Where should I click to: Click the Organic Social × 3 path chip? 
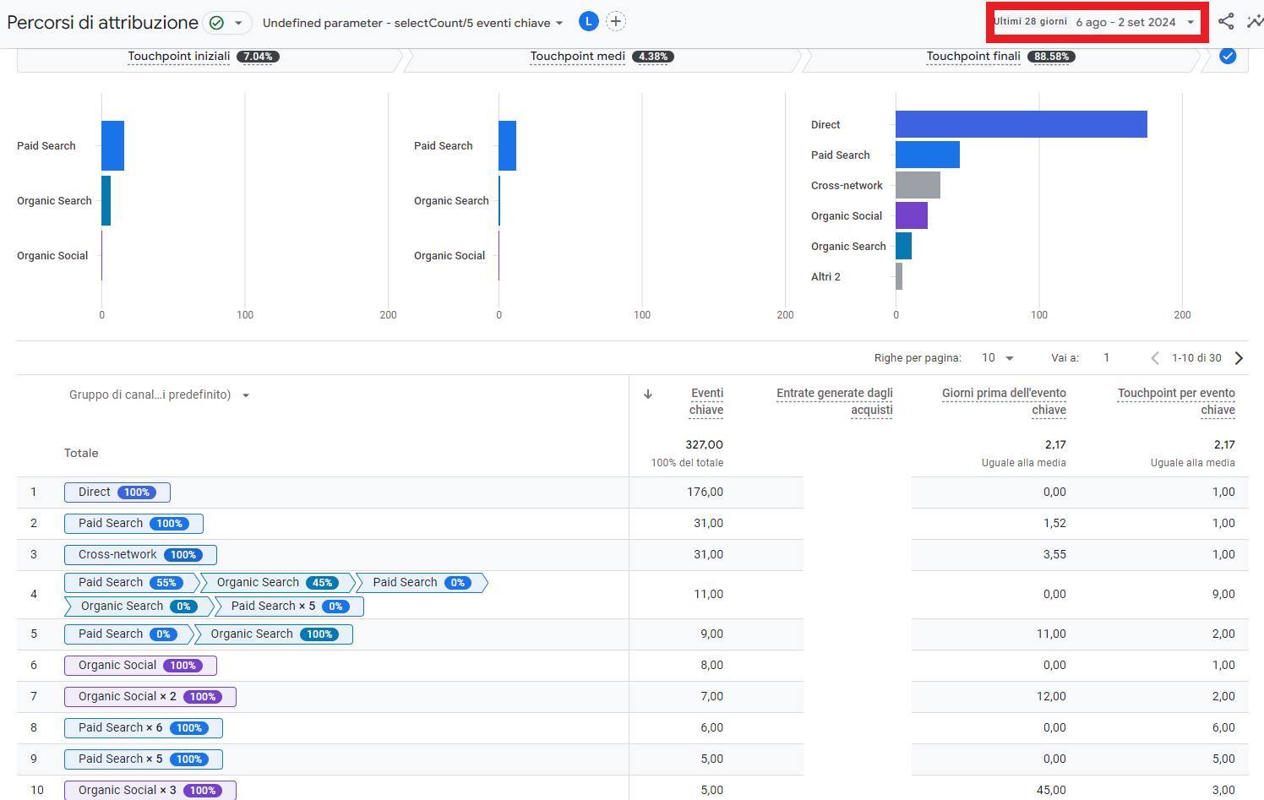(x=150, y=791)
